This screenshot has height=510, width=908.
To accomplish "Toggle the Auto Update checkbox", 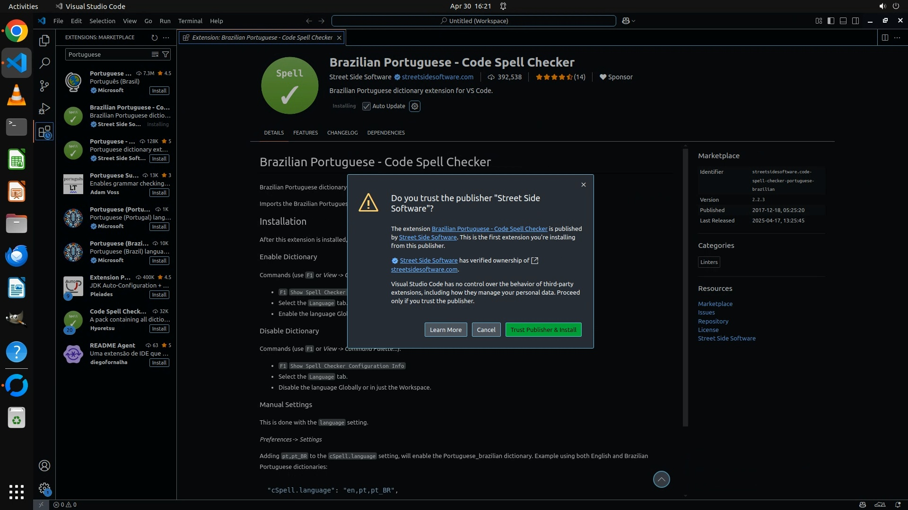I will coord(367,106).
